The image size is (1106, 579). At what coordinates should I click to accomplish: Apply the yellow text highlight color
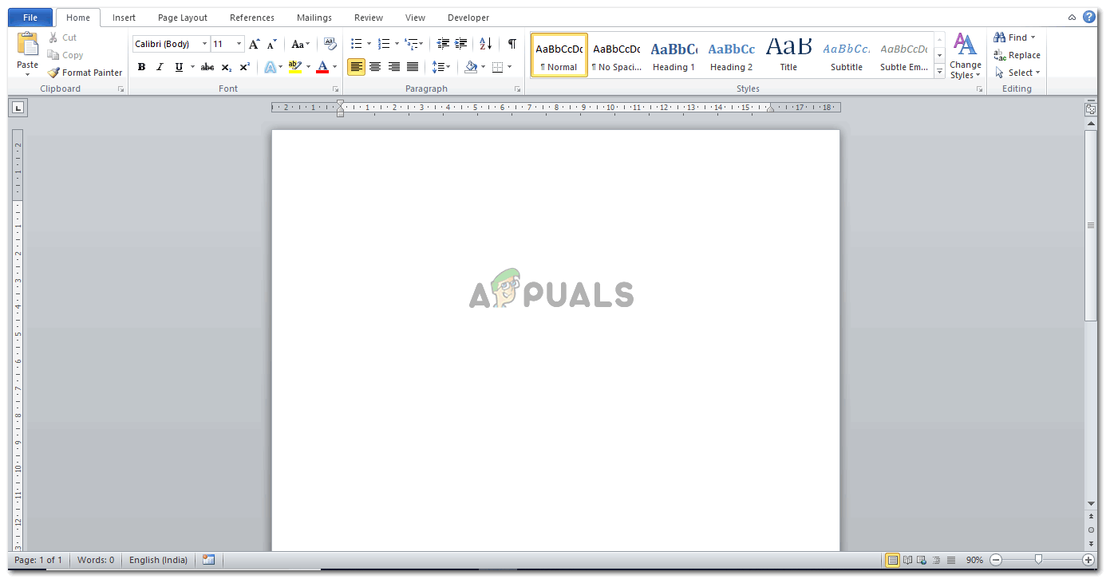click(x=294, y=67)
